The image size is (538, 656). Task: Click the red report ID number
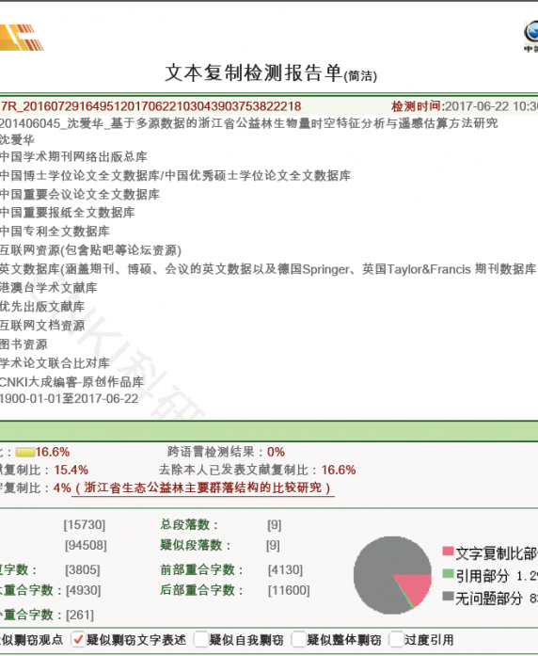(150, 106)
